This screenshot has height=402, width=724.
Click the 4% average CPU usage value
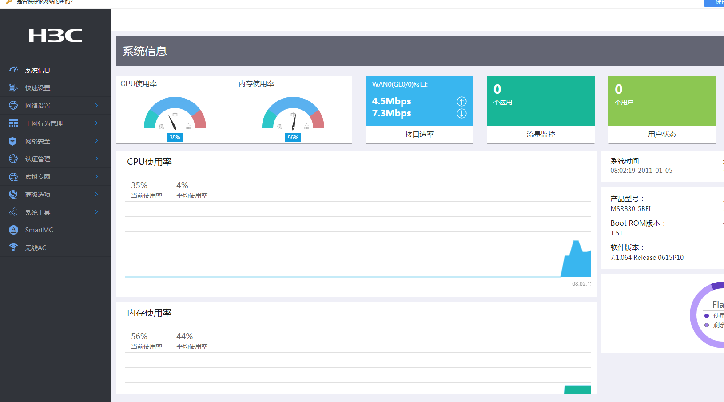[x=182, y=185]
